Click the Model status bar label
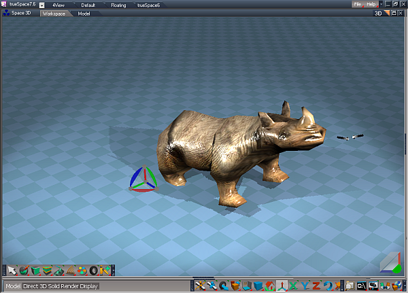This screenshot has width=408, height=293. pyautogui.click(x=13, y=286)
